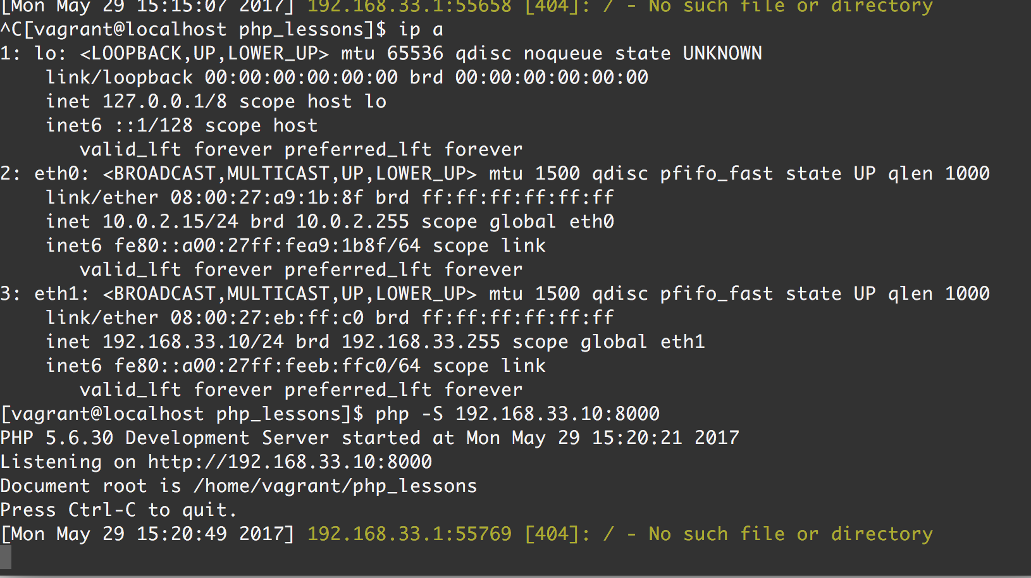Click the document root path /home/vagrant/php_lessons
The width and height of the screenshot is (1031, 578).
click(335, 486)
